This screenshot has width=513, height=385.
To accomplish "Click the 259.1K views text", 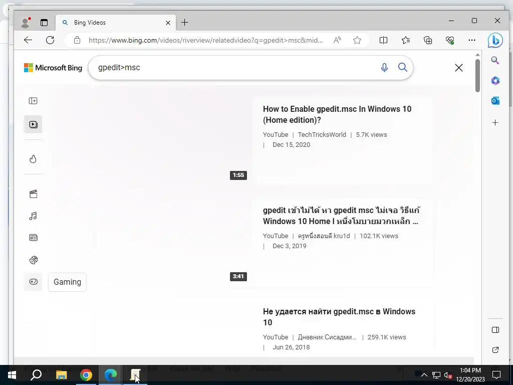I will coord(387,337).
